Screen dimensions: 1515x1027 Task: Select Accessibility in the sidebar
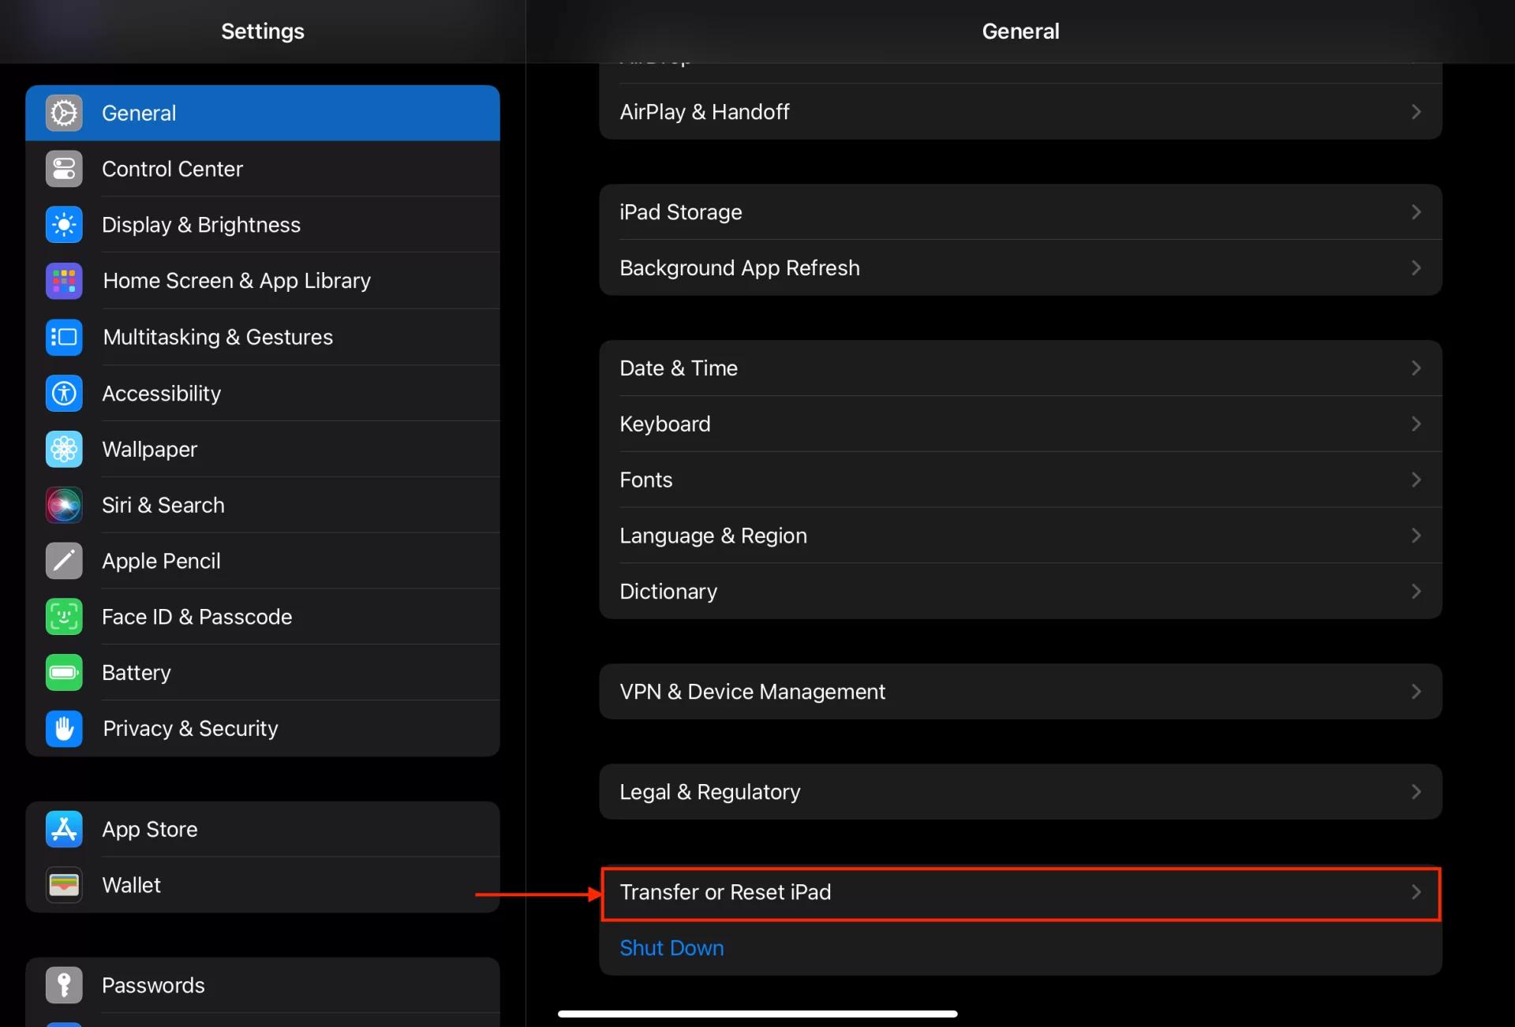(263, 393)
